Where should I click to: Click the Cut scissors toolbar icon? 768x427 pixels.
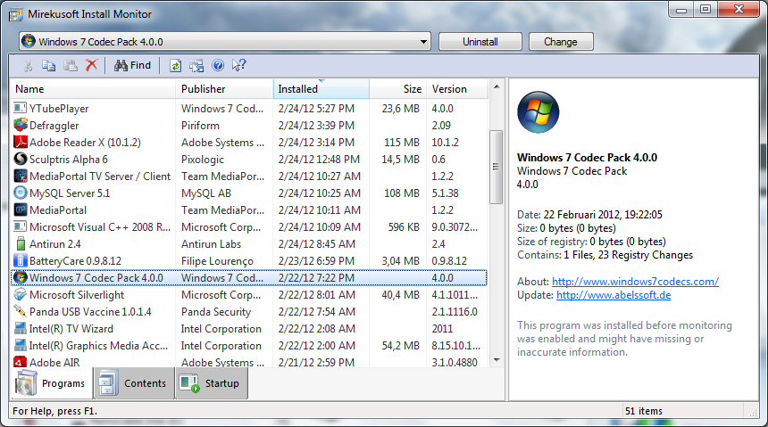(x=28, y=66)
